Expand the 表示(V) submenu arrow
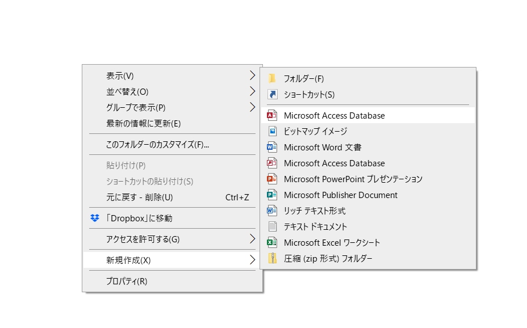527x328 pixels. pyautogui.click(x=252, y=75)
